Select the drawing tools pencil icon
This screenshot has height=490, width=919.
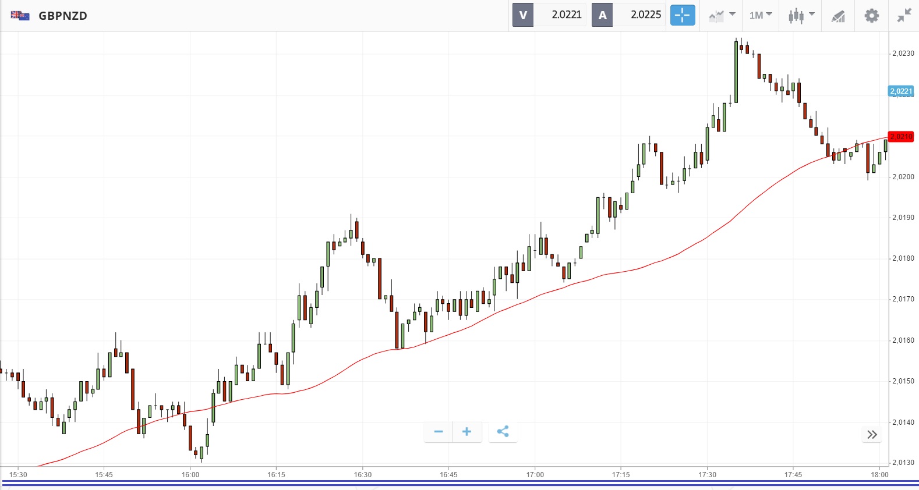[x=838, y=16]
